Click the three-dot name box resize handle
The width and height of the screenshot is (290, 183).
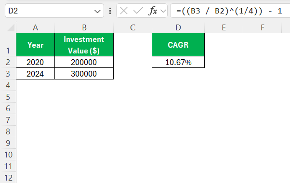[x=110, y=11]
